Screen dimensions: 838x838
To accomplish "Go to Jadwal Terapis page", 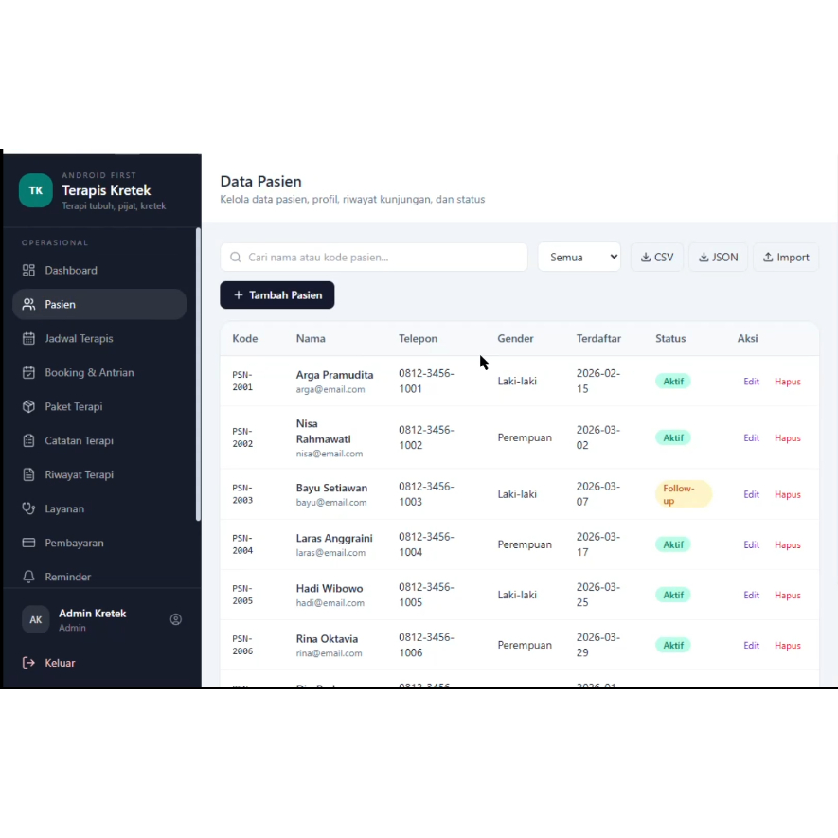I will click(x=99, y=338).
